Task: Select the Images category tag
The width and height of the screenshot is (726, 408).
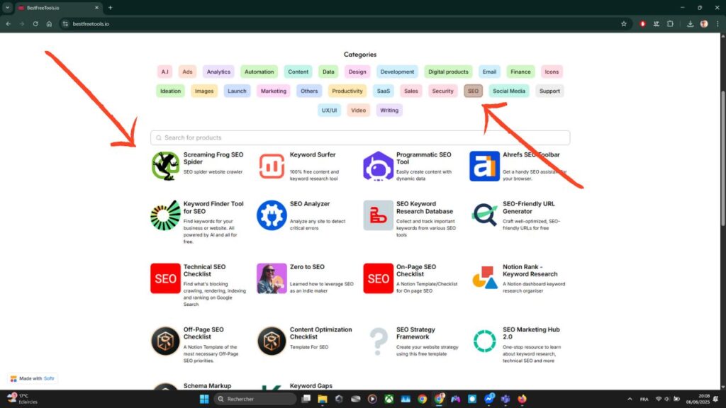Action: click(204, 91)
